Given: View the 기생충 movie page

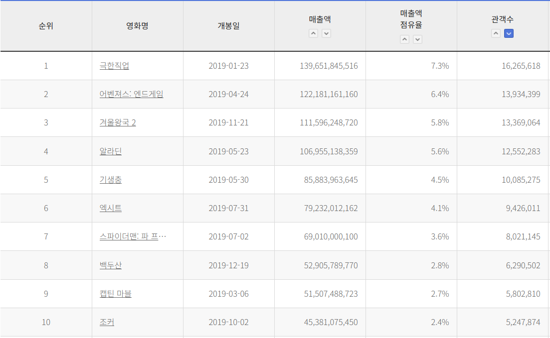Looking at the screenshot, I should coord(111,180).
